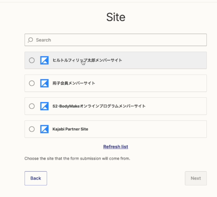Click the magnifier icon in the search box
This screenshot has width=217, height=197.
click(30, 40)
